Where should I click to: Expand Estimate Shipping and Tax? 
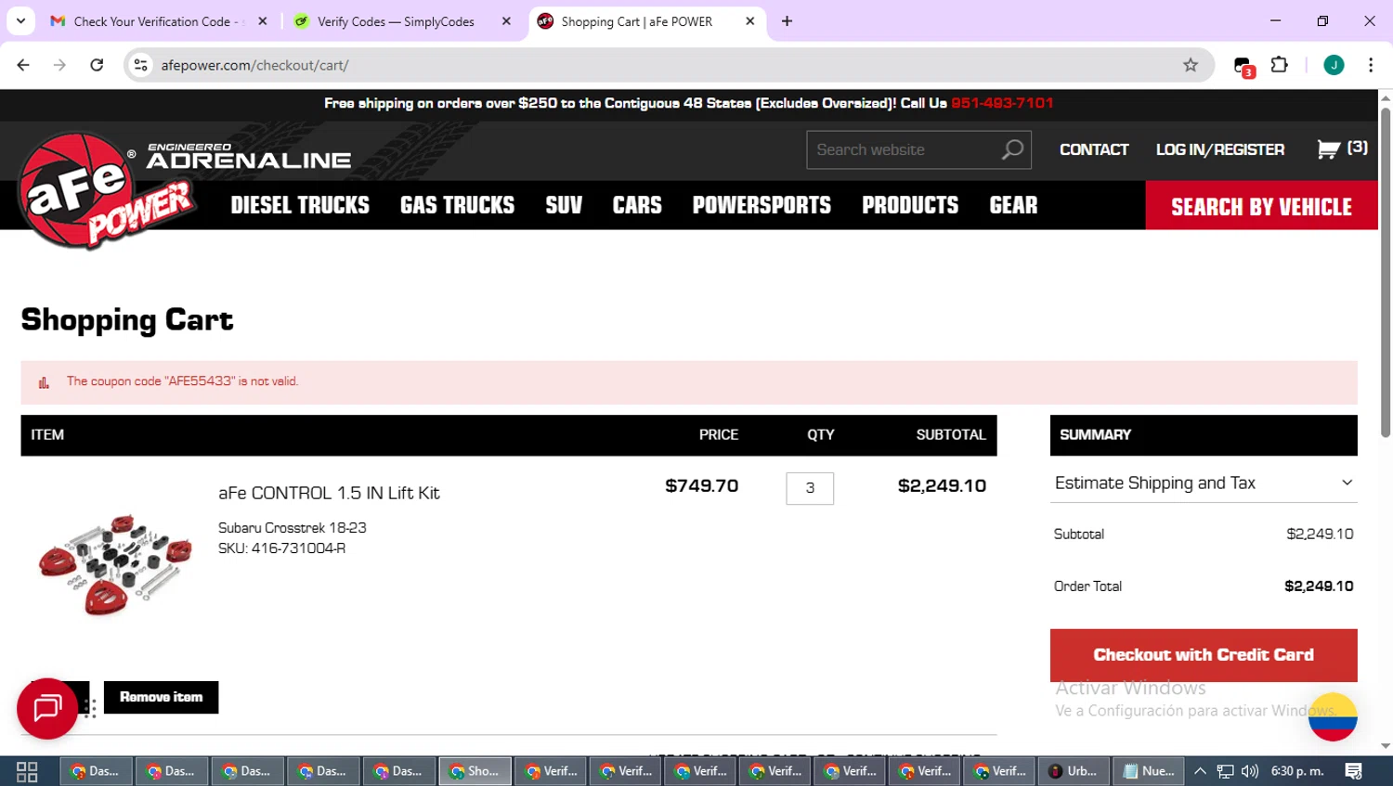[1204, 483]
